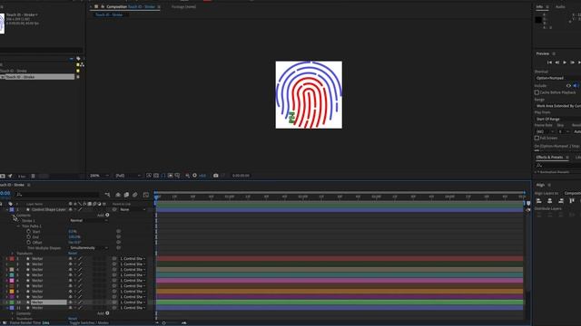
Task: Click the exposure reset icon in viewer bar
Action: pyautogui.click(x=194, y=176)
